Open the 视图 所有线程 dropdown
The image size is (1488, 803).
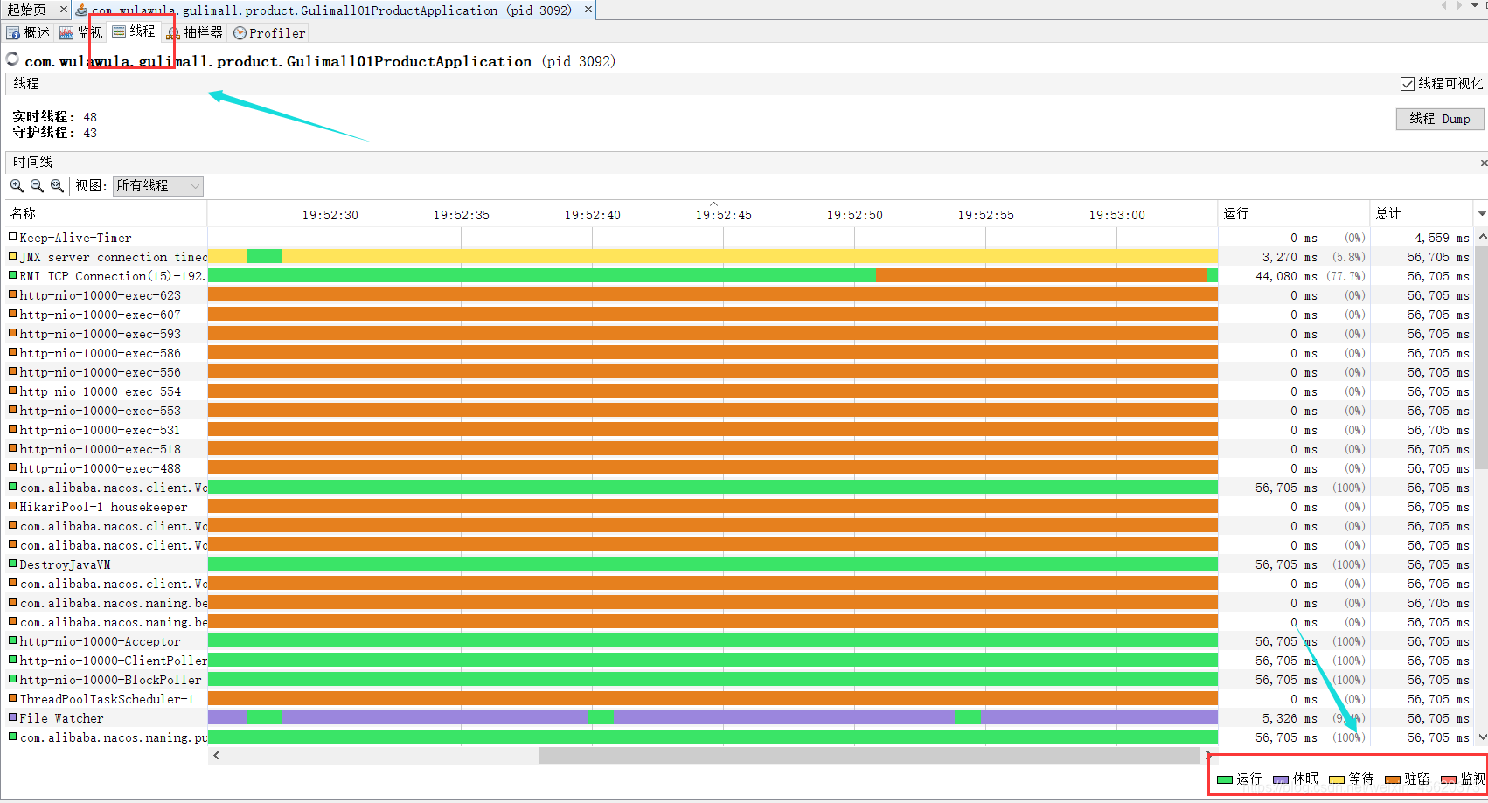tap(158, 185)
